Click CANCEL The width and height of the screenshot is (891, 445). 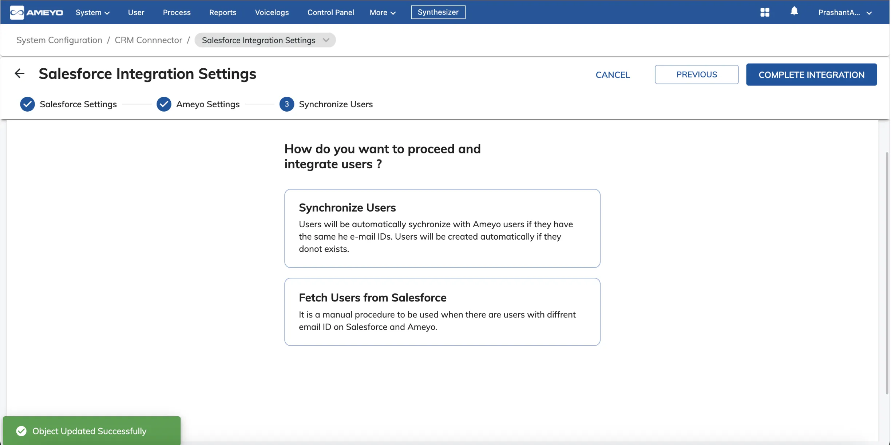pos(613,75)
